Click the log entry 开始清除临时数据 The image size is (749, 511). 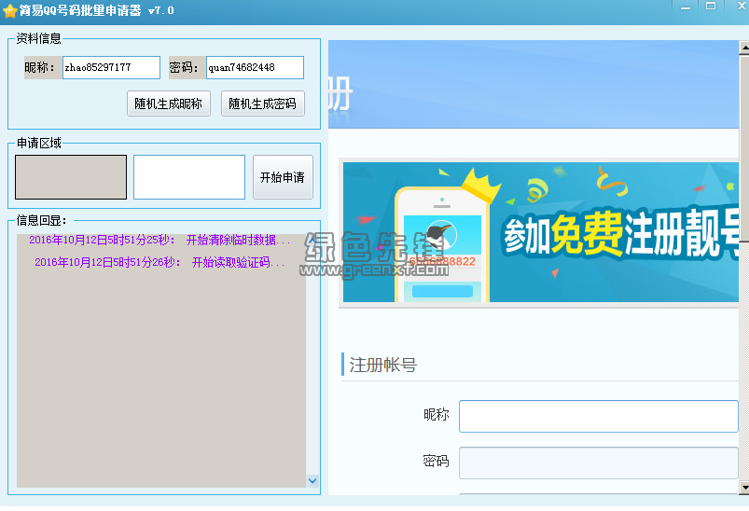pos(160,240)
